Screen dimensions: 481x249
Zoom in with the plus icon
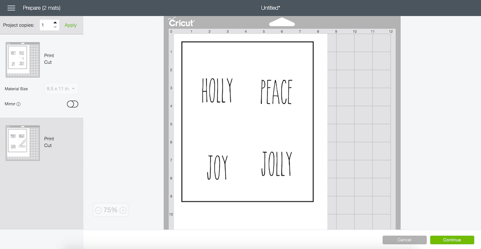pyautogui.click(x=123, y=210)
